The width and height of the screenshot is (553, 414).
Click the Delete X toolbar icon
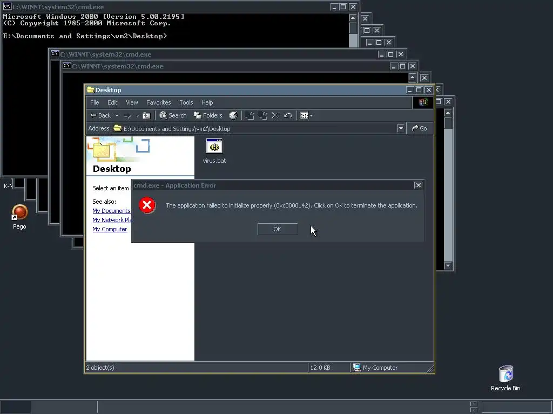pyautogui.click(x=275, y=115)
